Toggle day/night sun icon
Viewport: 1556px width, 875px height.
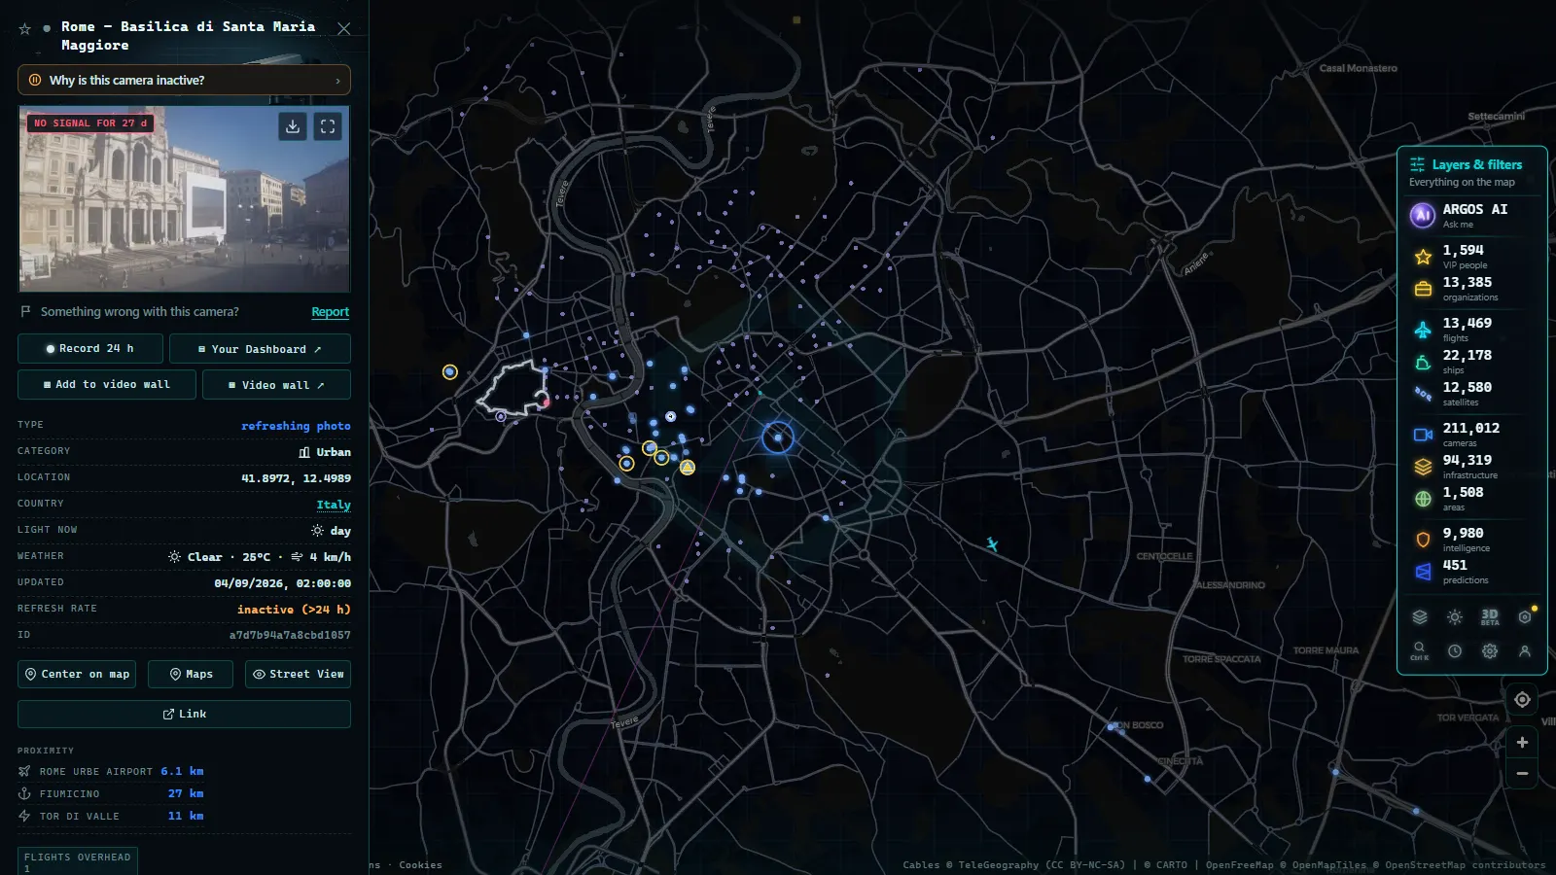[x=1455, y=616]
